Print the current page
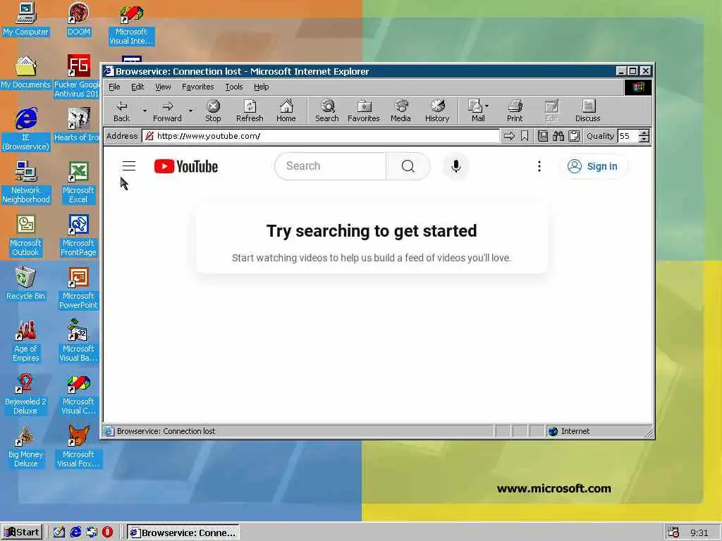The image size is (722, 541). click(515, 111)
